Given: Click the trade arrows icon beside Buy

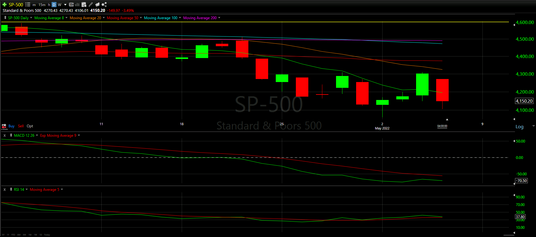Looking at the screenshot, I should pyautogui.click(x=4, y=126).
